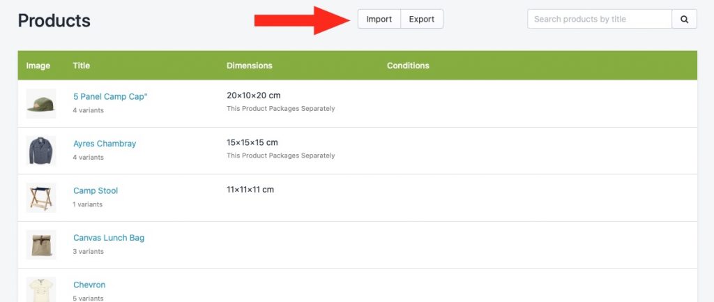Click the Products page heading
The height and width of the screenshot is (302, 714).
(x=54, y=20)
